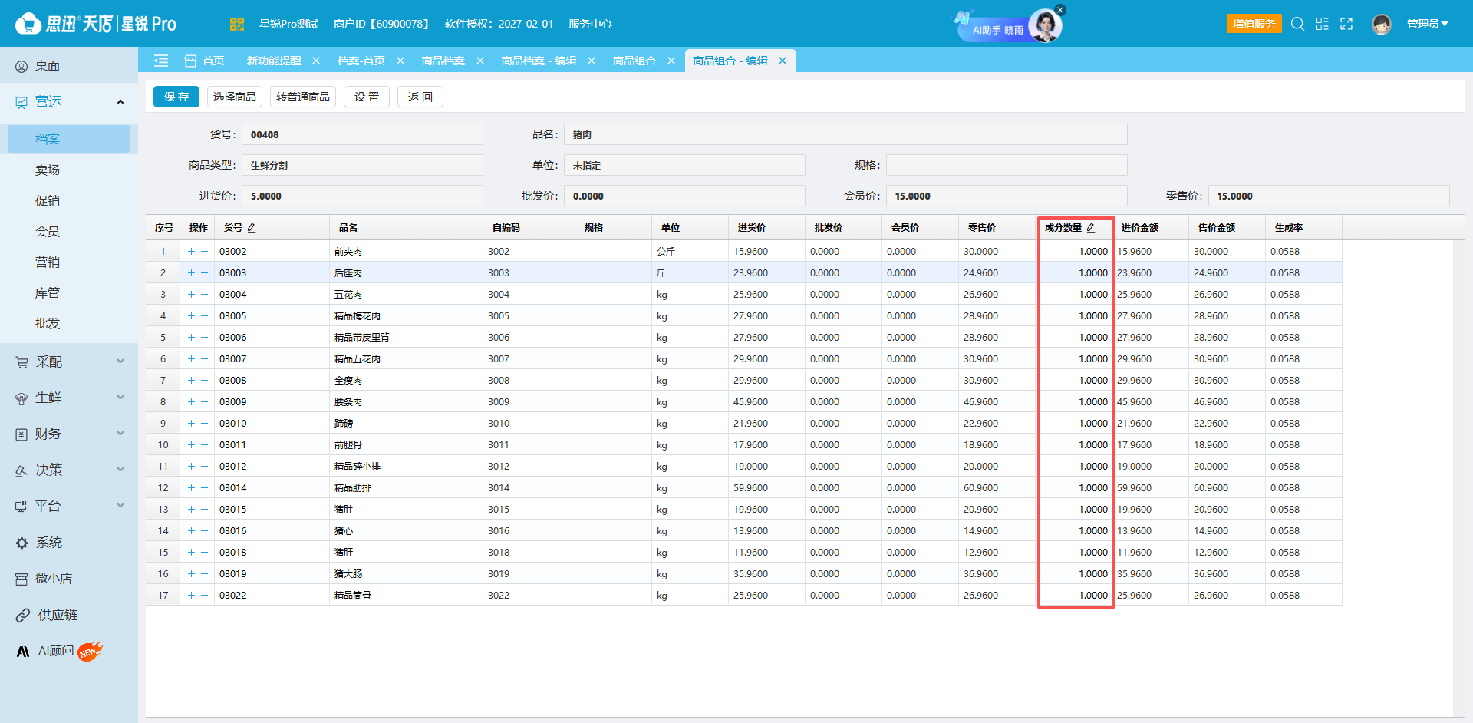The image size is (1473, 723).
Task: Add a row after 03022 with plus icon
Action: tap(191, 595)
